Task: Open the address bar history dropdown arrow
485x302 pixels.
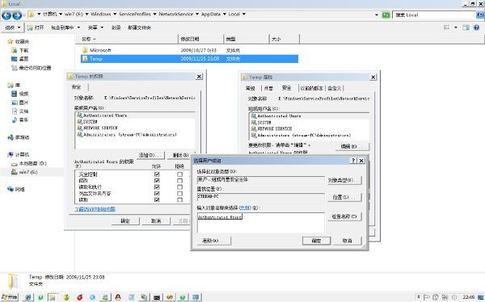Action: [377, 15]
